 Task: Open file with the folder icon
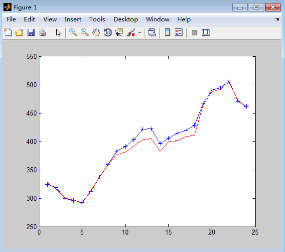(19, 33)
